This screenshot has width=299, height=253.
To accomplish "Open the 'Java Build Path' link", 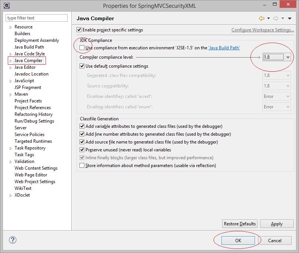I will point(224,48).
